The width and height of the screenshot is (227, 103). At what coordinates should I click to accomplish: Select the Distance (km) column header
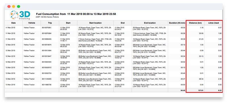195,23
